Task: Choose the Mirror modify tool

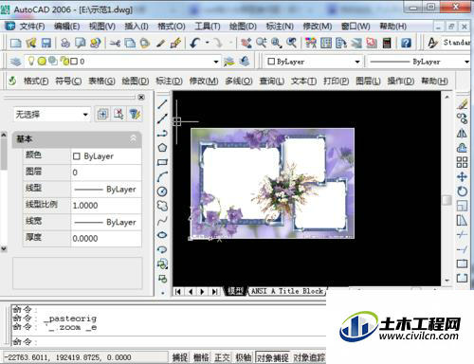Action: (x=462, y=133)
